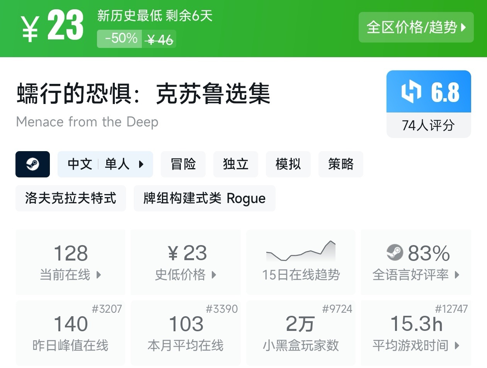Open the 全语言好评率 breakdown
This screenshot has width=487, height=368.
[x=416, y=262]
